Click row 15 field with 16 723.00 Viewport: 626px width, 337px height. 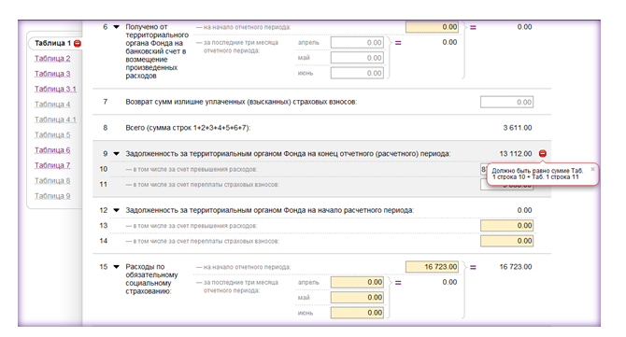[432, 267]
